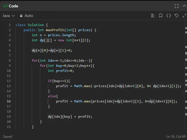Click the outer for loop over idx

coord(62,61)
